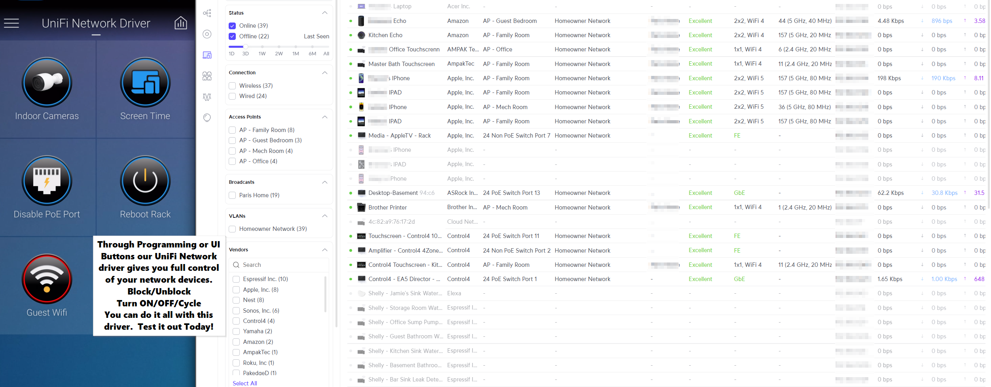
Task: Click the Master Bath Touchscreen device icon
Action: (x=361, y=64)
